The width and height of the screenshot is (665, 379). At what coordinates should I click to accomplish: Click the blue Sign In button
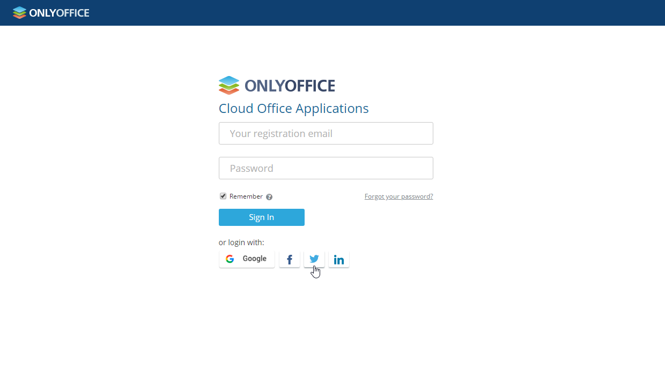[262, 217]
